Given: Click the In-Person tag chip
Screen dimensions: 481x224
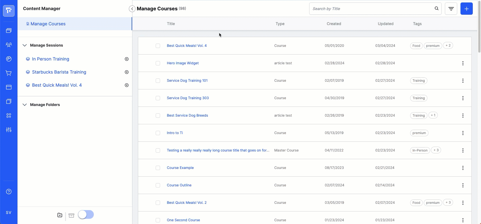Looking at the screenshot, I should (x=420, y=150).
